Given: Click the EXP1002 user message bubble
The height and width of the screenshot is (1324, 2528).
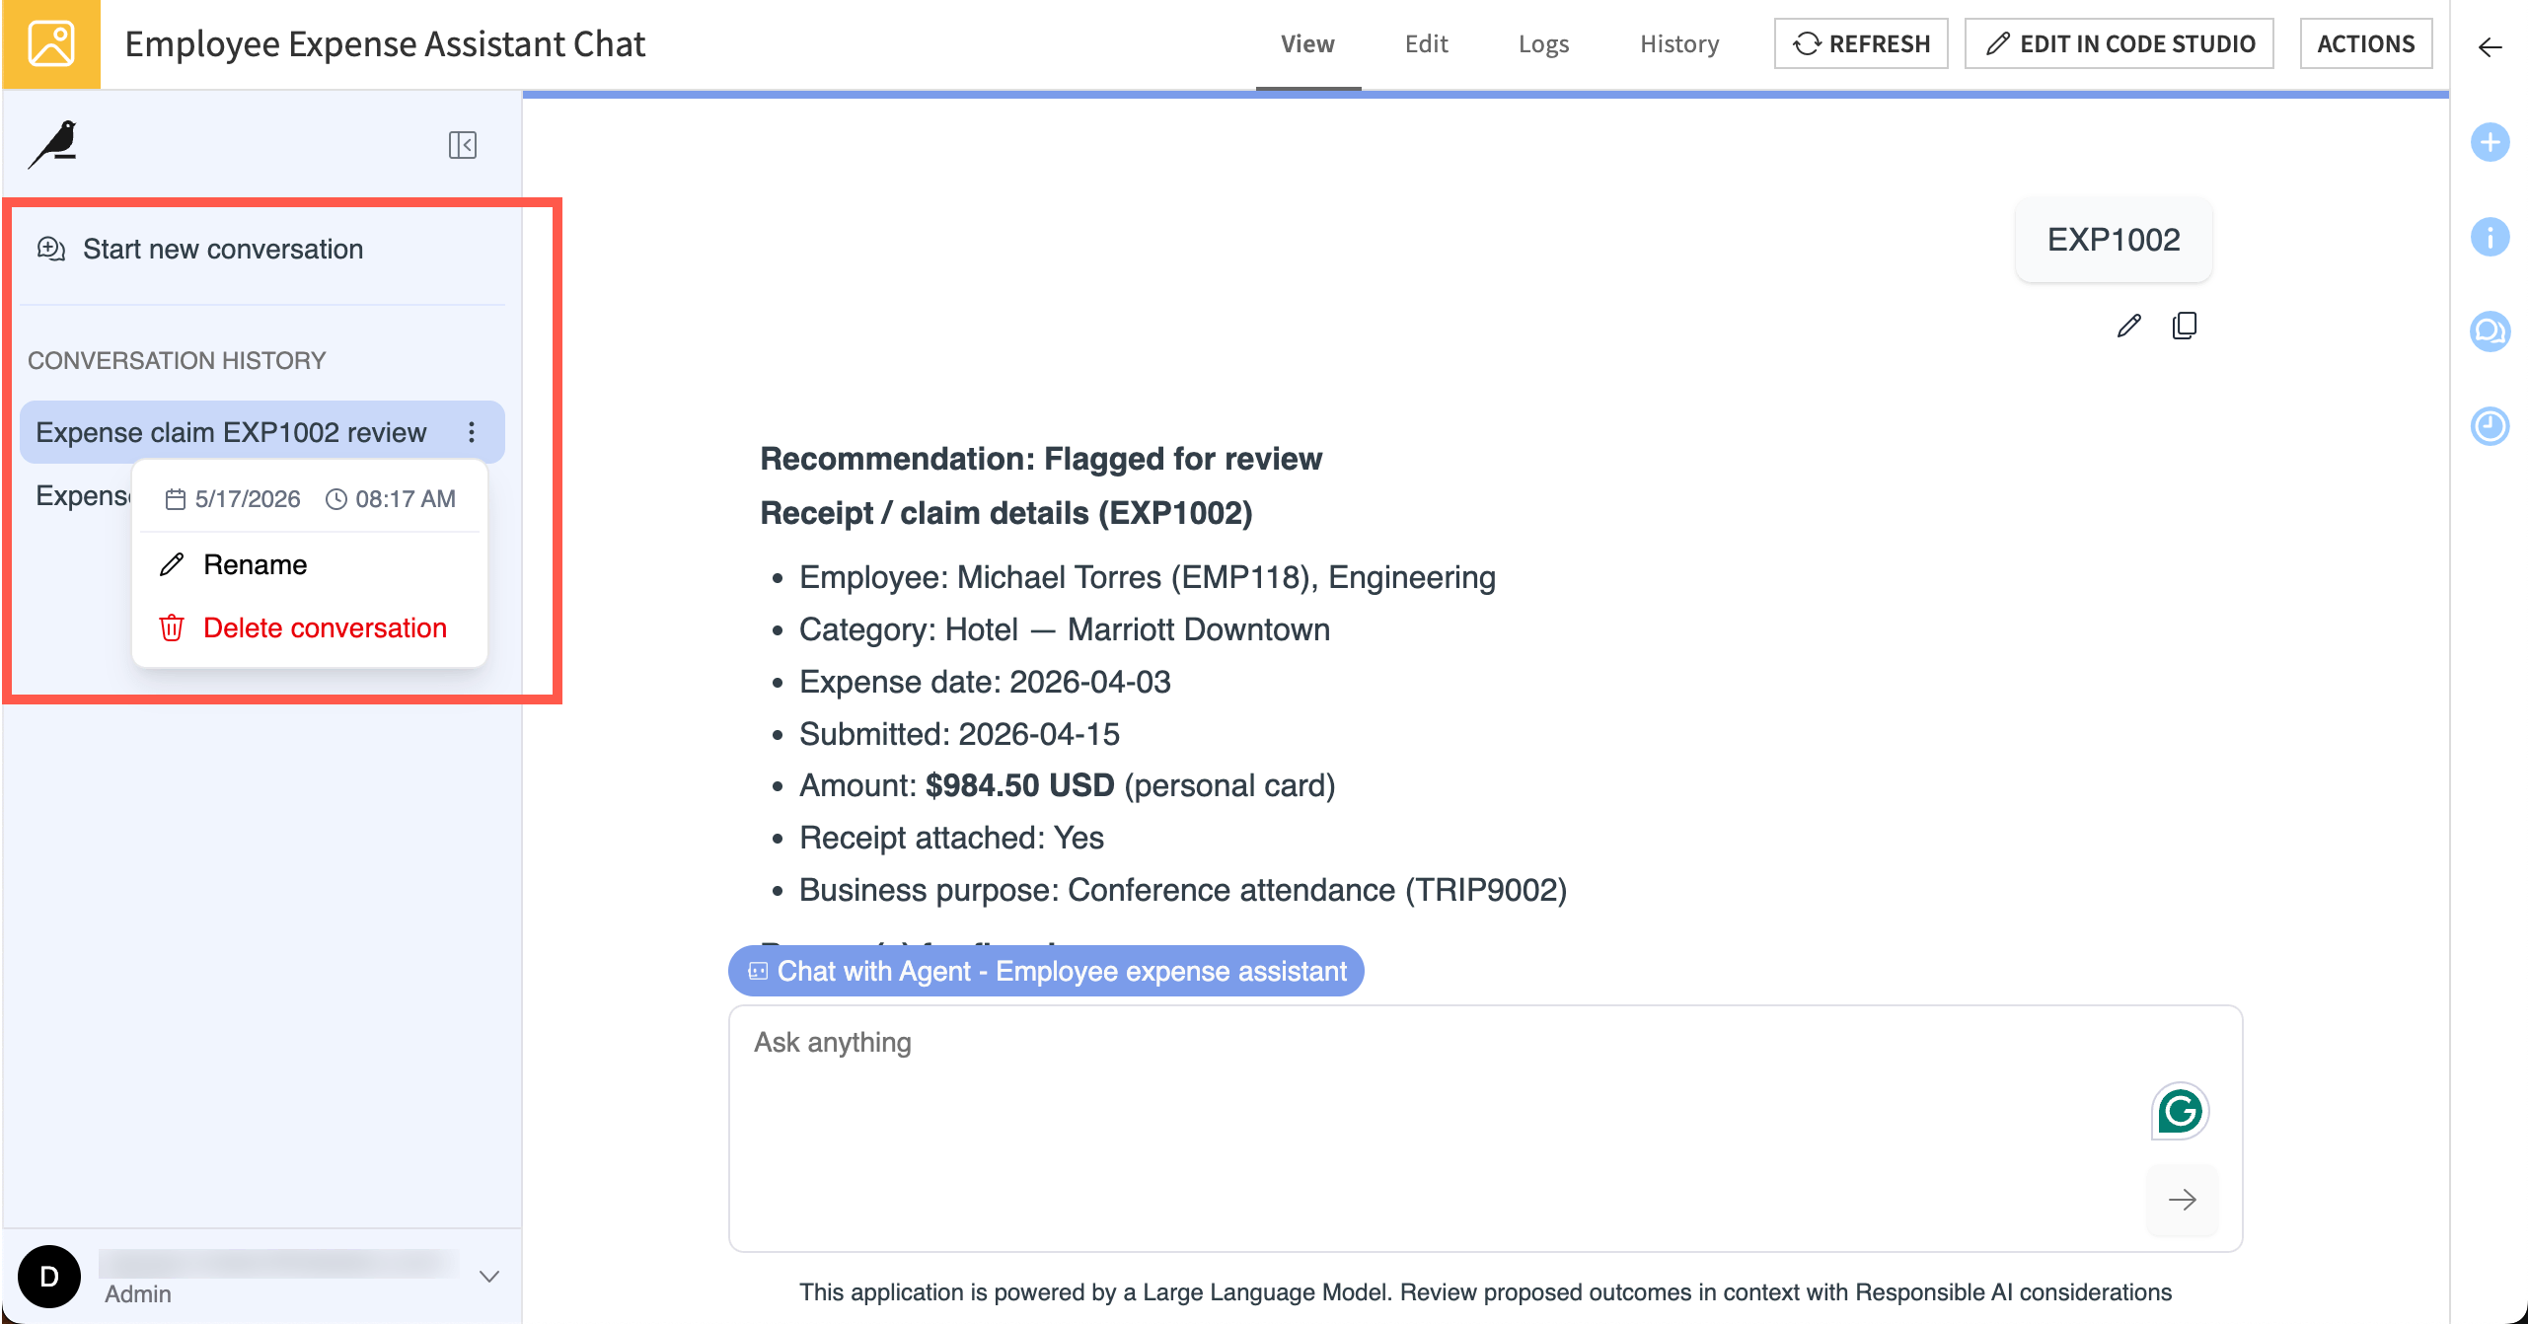Looking at the screenshot, I should (2114, 240).
